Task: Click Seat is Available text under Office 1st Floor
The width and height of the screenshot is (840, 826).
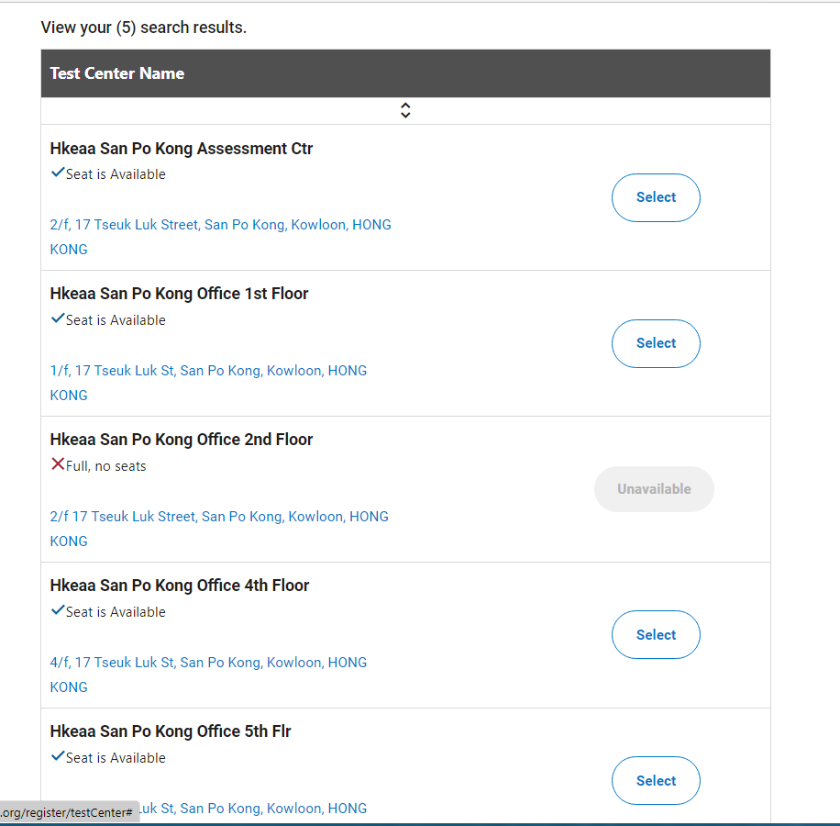Action: (116, 320)
